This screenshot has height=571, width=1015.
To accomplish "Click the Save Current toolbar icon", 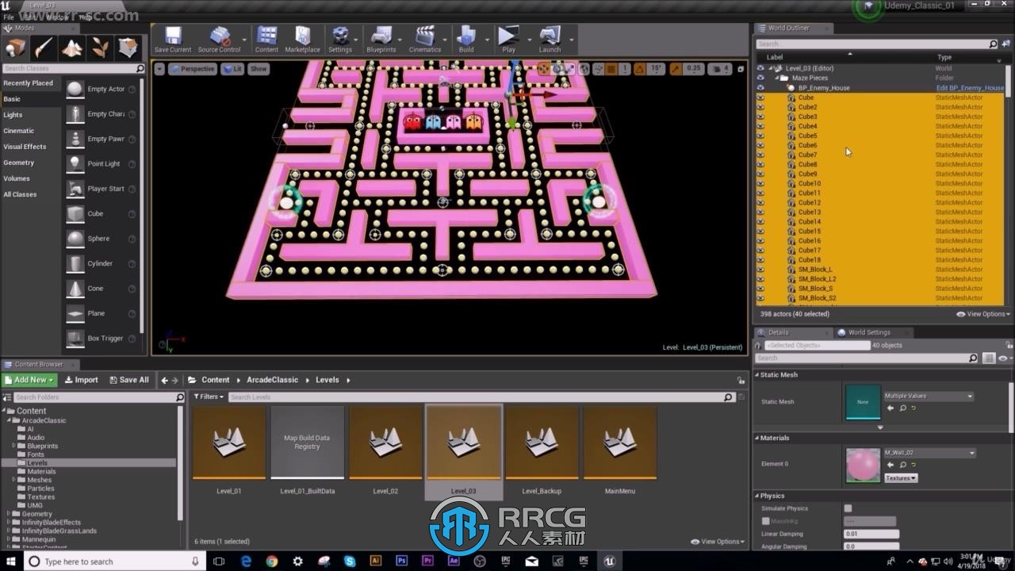I will [x=173, y=40].
